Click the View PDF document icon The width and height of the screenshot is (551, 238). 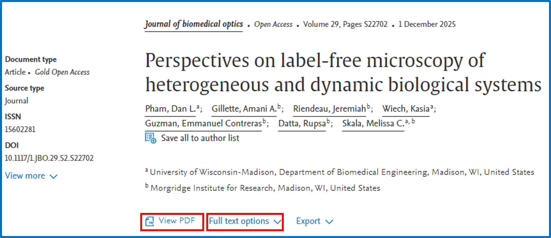coord(150,221)
